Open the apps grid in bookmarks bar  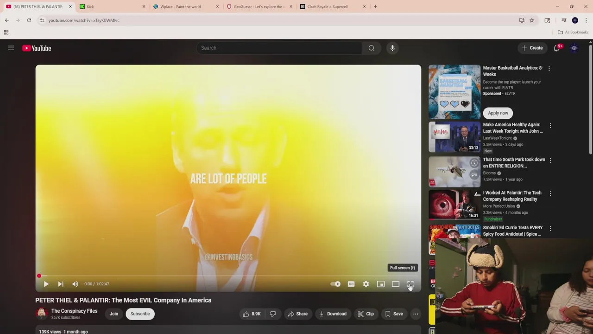point(6,32)
